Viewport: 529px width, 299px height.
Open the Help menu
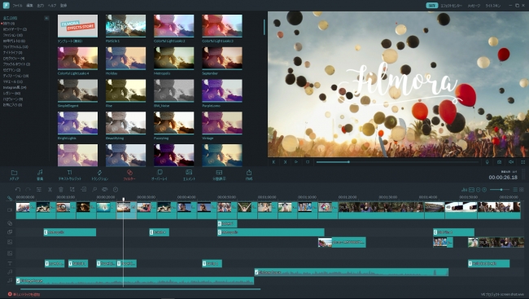coord(52,6)
